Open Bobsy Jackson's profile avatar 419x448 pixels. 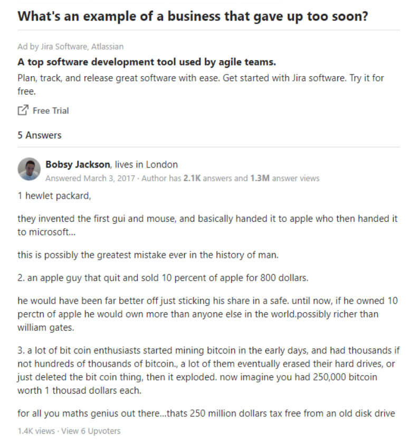pyautogui.click(x=29, y=169)
